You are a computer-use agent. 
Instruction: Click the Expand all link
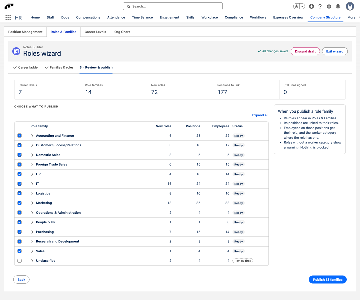click(260, 115)
